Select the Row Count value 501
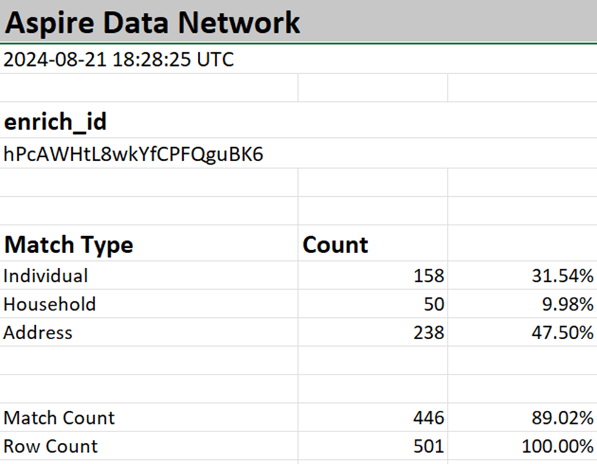The height and width of the screenshot is (464, 597). tap(373, 446)
